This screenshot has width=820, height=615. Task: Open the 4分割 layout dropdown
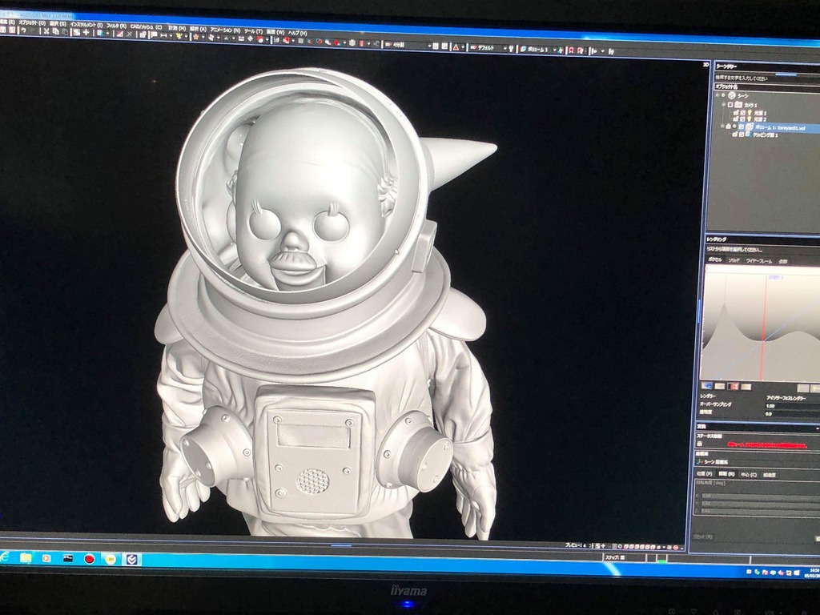coord(429,46)
